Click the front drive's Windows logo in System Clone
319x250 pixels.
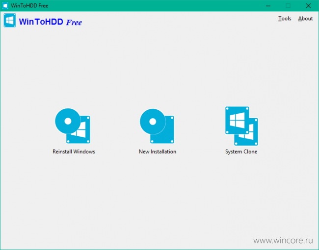click(x=238, y=119)
